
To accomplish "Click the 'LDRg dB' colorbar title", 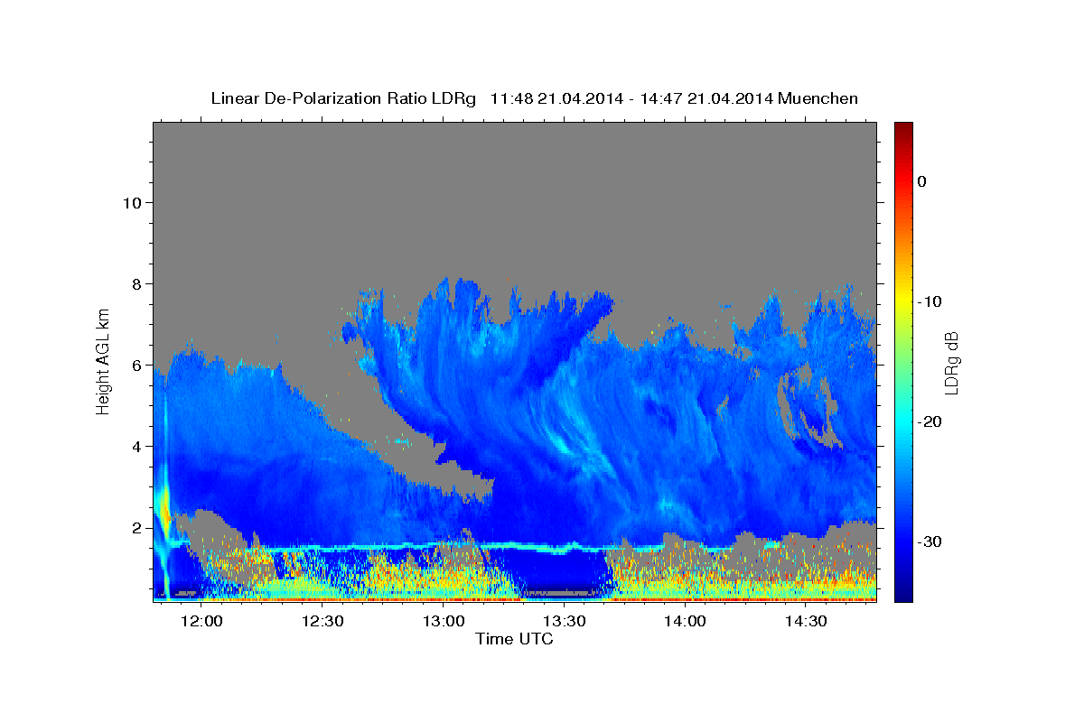I will (x=951, y=362).
